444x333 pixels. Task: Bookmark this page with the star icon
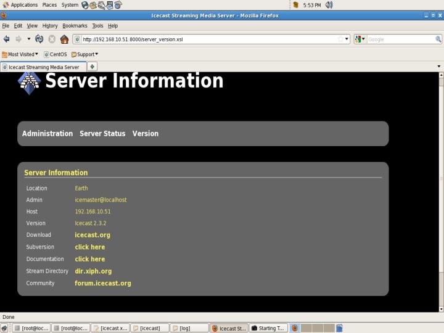[340, 39]
